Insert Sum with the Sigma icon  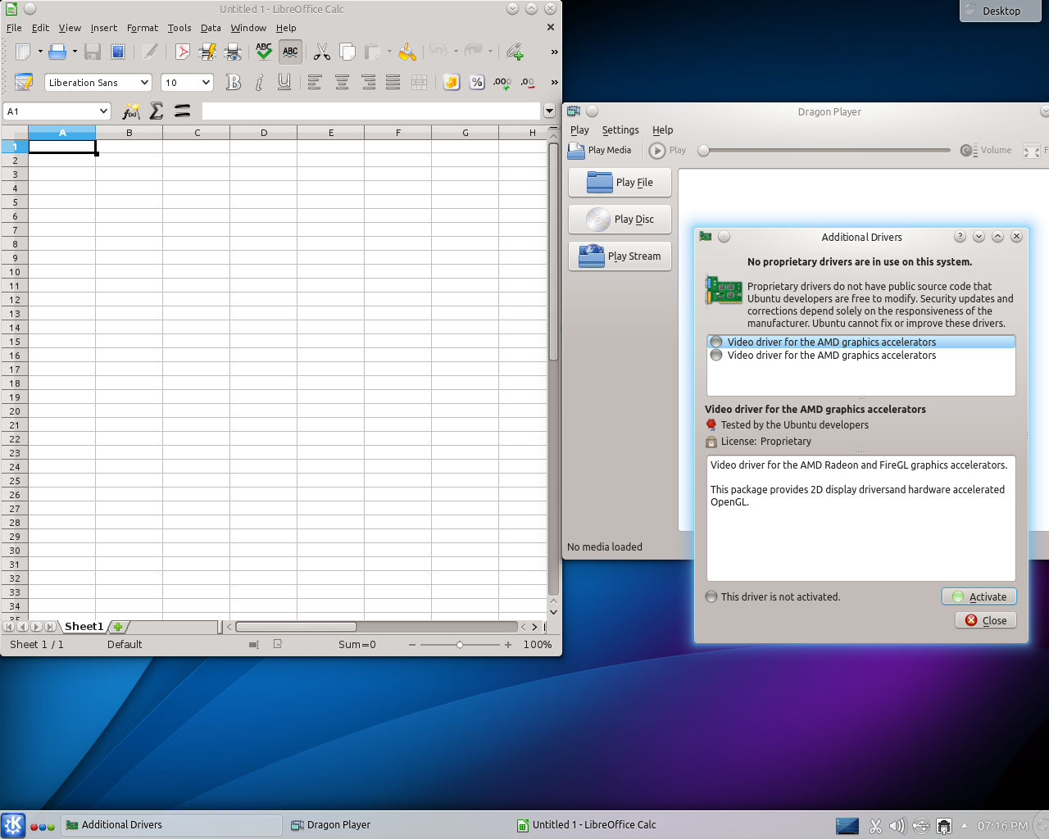click(157, 111)
